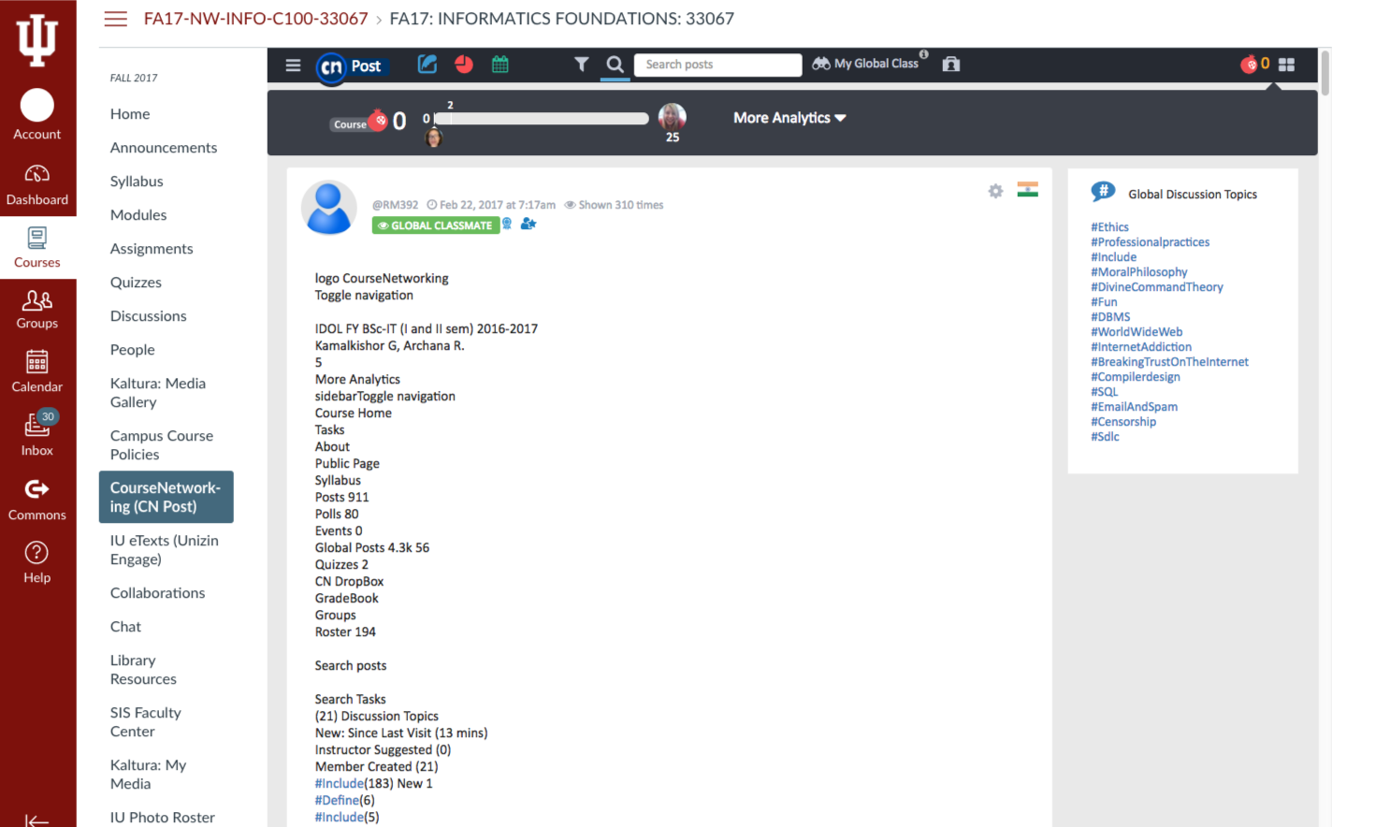This screenshot has height=827, width=1376.
Task: Click the search magnifier icon
Action: (x=615, y=64)
